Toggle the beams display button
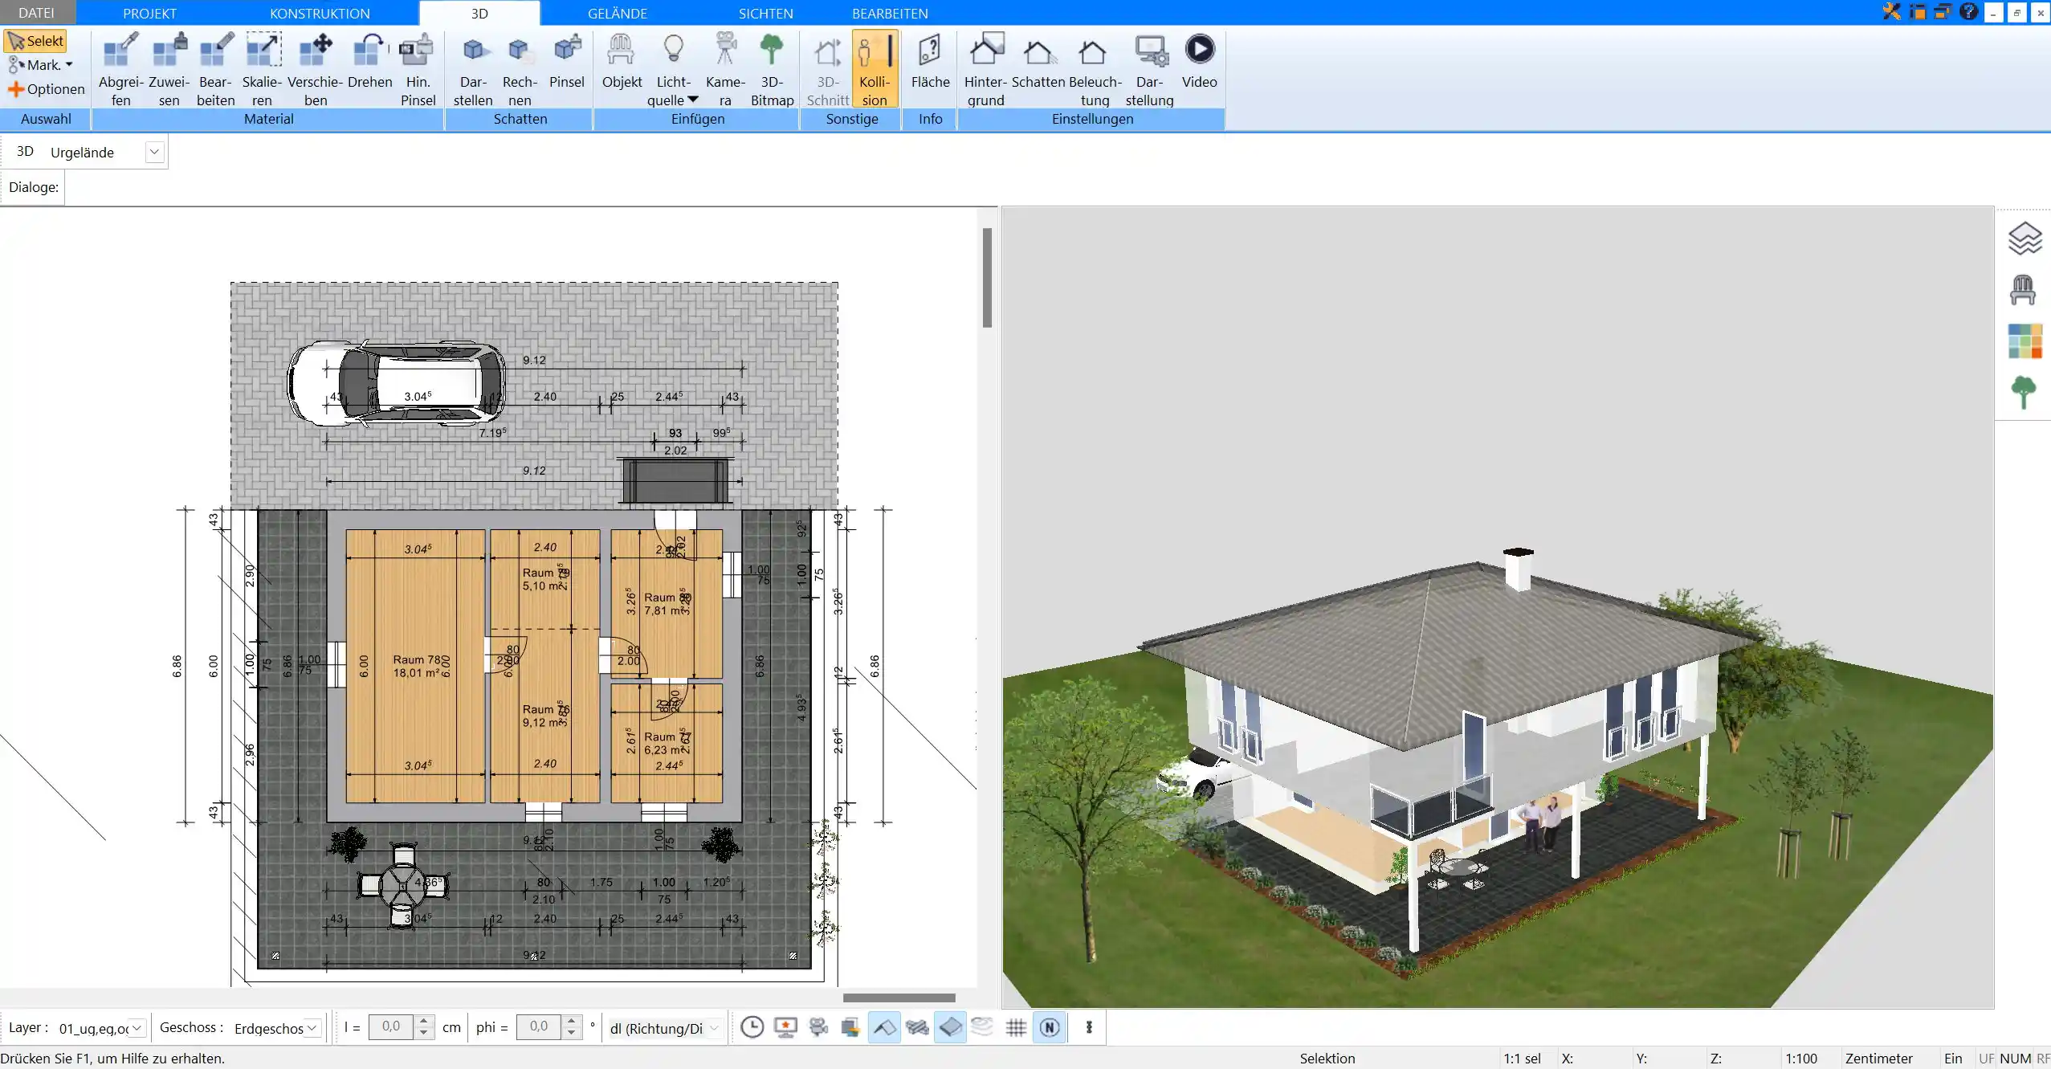Screen dimensions: 2051x1069 [x=917, y=1027]
